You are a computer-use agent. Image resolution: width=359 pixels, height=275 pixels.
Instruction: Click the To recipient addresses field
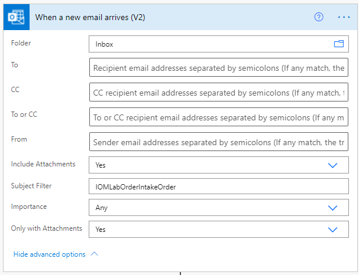click(x=219, y=67)
